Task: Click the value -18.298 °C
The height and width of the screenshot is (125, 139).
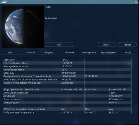Action: pos(67,63)
